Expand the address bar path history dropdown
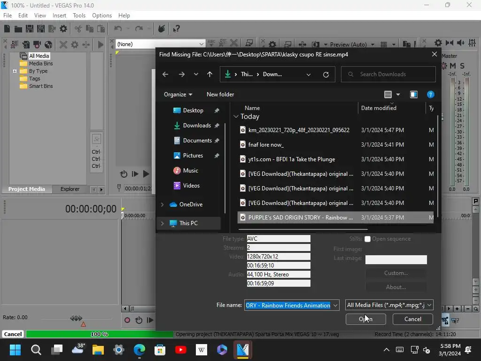Image resolution: width=481 pixels, height=361 pixels. tap(309, 75)
